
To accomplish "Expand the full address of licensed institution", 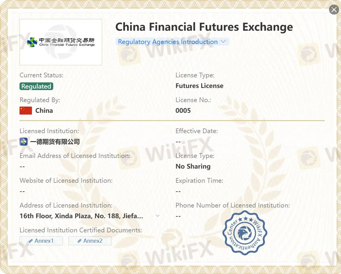I will pyautogui.click(x=157, y=216).
